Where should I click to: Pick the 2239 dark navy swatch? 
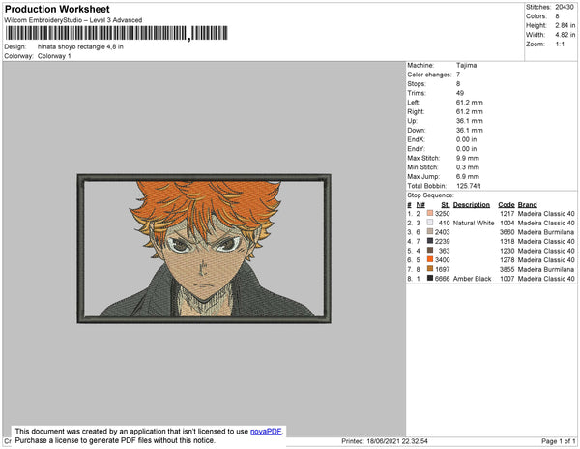point(430,241)
